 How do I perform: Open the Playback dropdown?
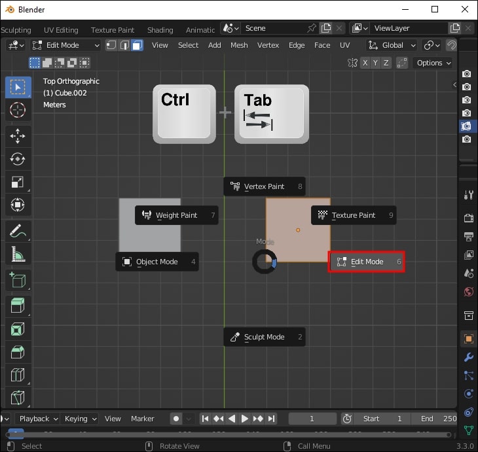[x=38, y=419]
